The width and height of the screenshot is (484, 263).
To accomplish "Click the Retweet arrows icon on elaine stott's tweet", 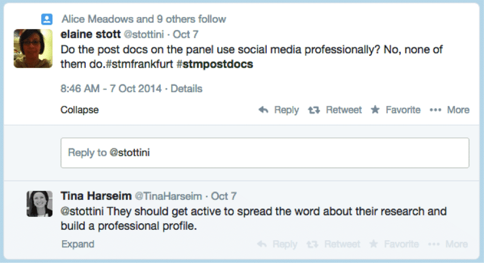I will click(313, 110).
